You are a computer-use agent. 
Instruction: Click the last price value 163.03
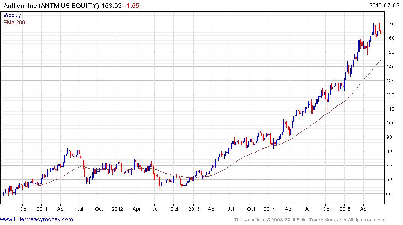point(112,6)
